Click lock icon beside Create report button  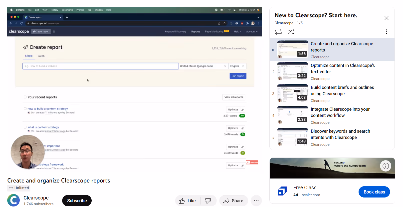(54, 31)
